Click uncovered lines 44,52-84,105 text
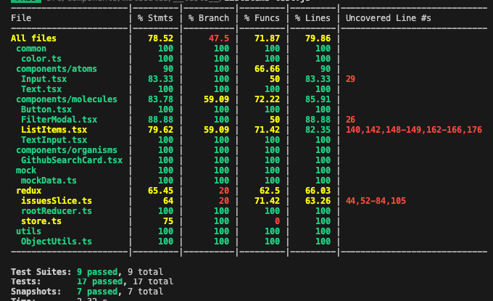 376,201
